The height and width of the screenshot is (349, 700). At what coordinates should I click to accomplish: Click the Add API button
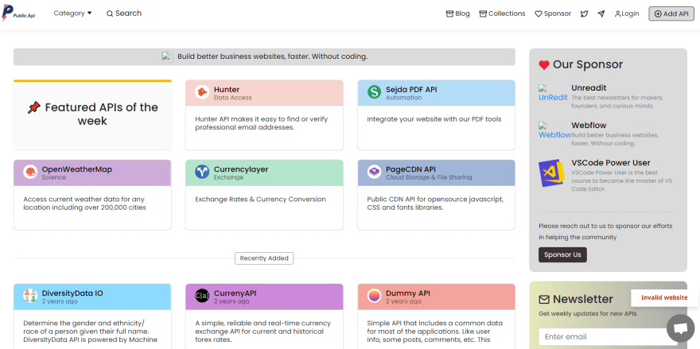point(671,14)
